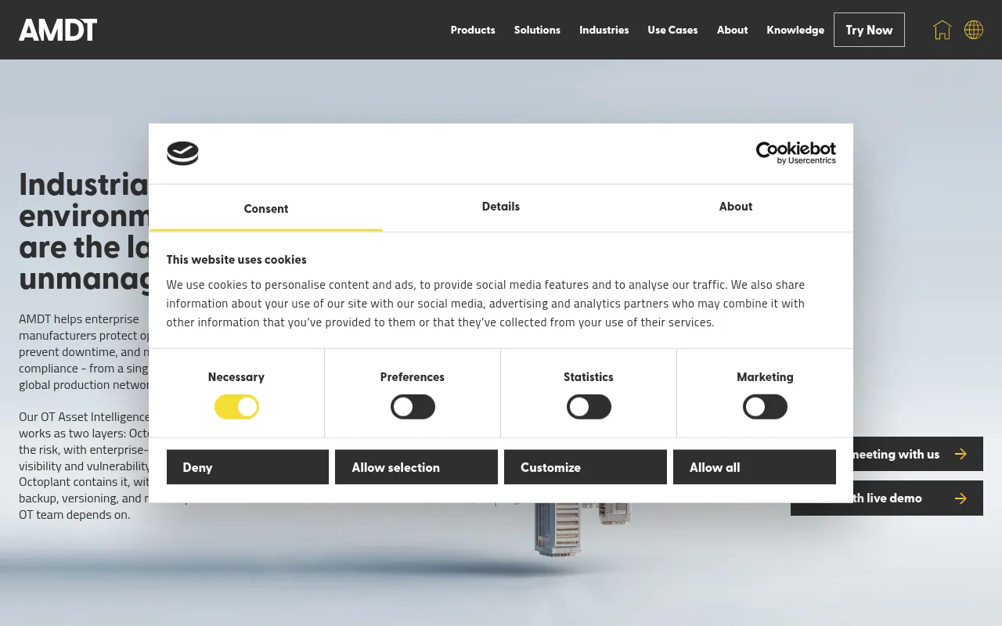Screen dimensions: 1002x626
Task: Click the Cookiebot checkmark logo icon
Action: pos(182,153)
